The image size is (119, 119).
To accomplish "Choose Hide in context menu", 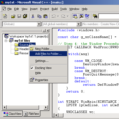I will (48, 73).
